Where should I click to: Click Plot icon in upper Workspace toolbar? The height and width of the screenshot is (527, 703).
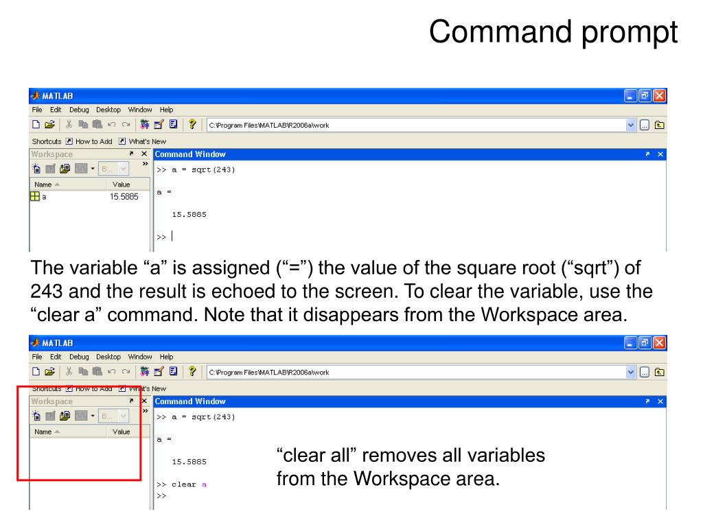[x=81, y=169]
